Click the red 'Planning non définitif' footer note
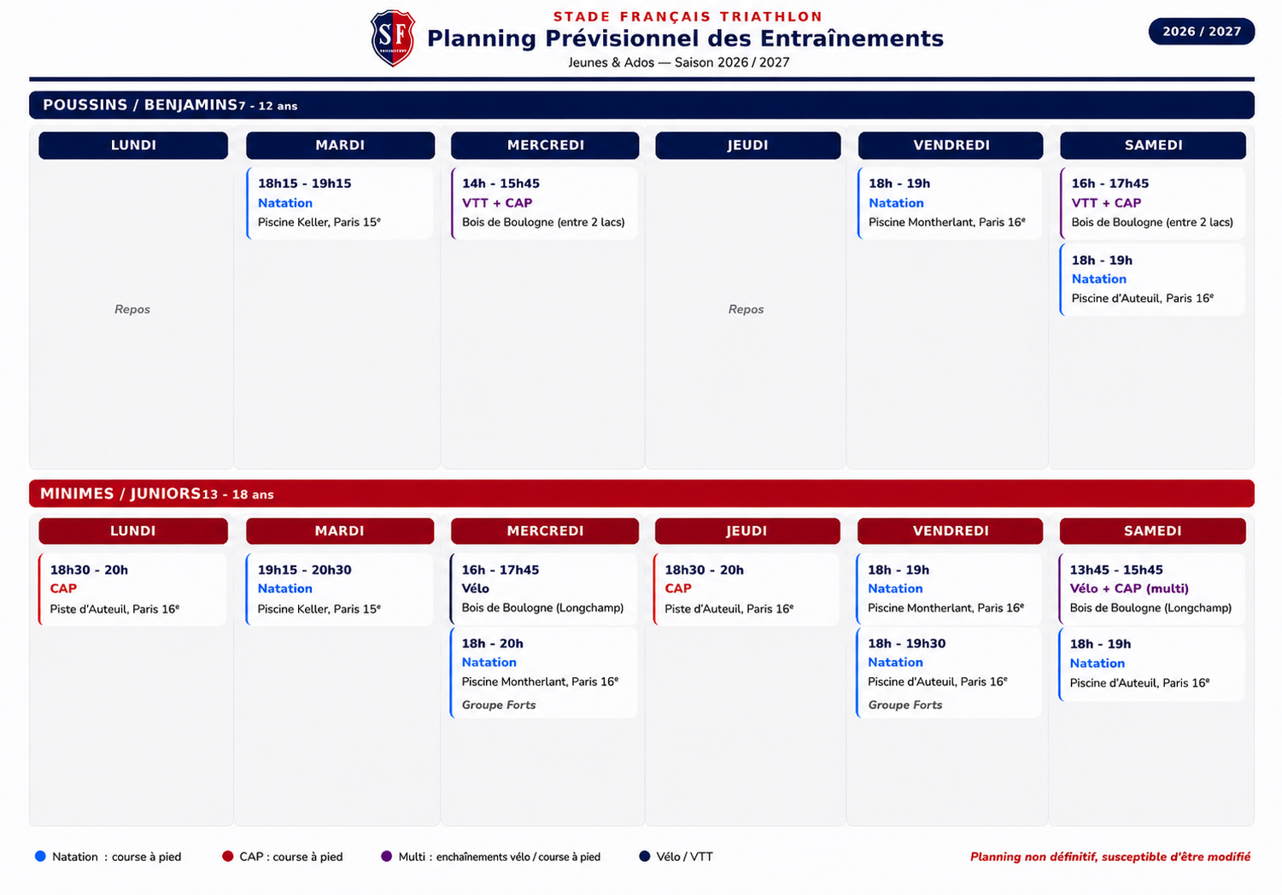Viewport: 1282px width, 895px height. coord(1110,857)
